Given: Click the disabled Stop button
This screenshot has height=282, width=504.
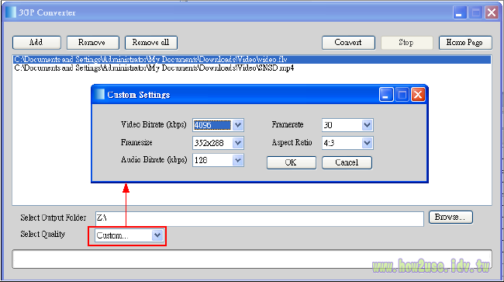Looking at the screenshot, I should click(407, 43).
